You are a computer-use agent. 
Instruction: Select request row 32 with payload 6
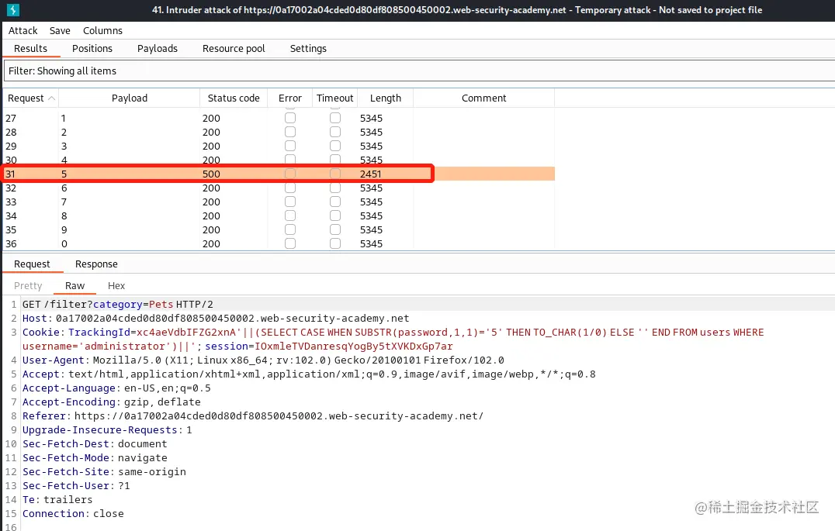click(x=279, y=188)
